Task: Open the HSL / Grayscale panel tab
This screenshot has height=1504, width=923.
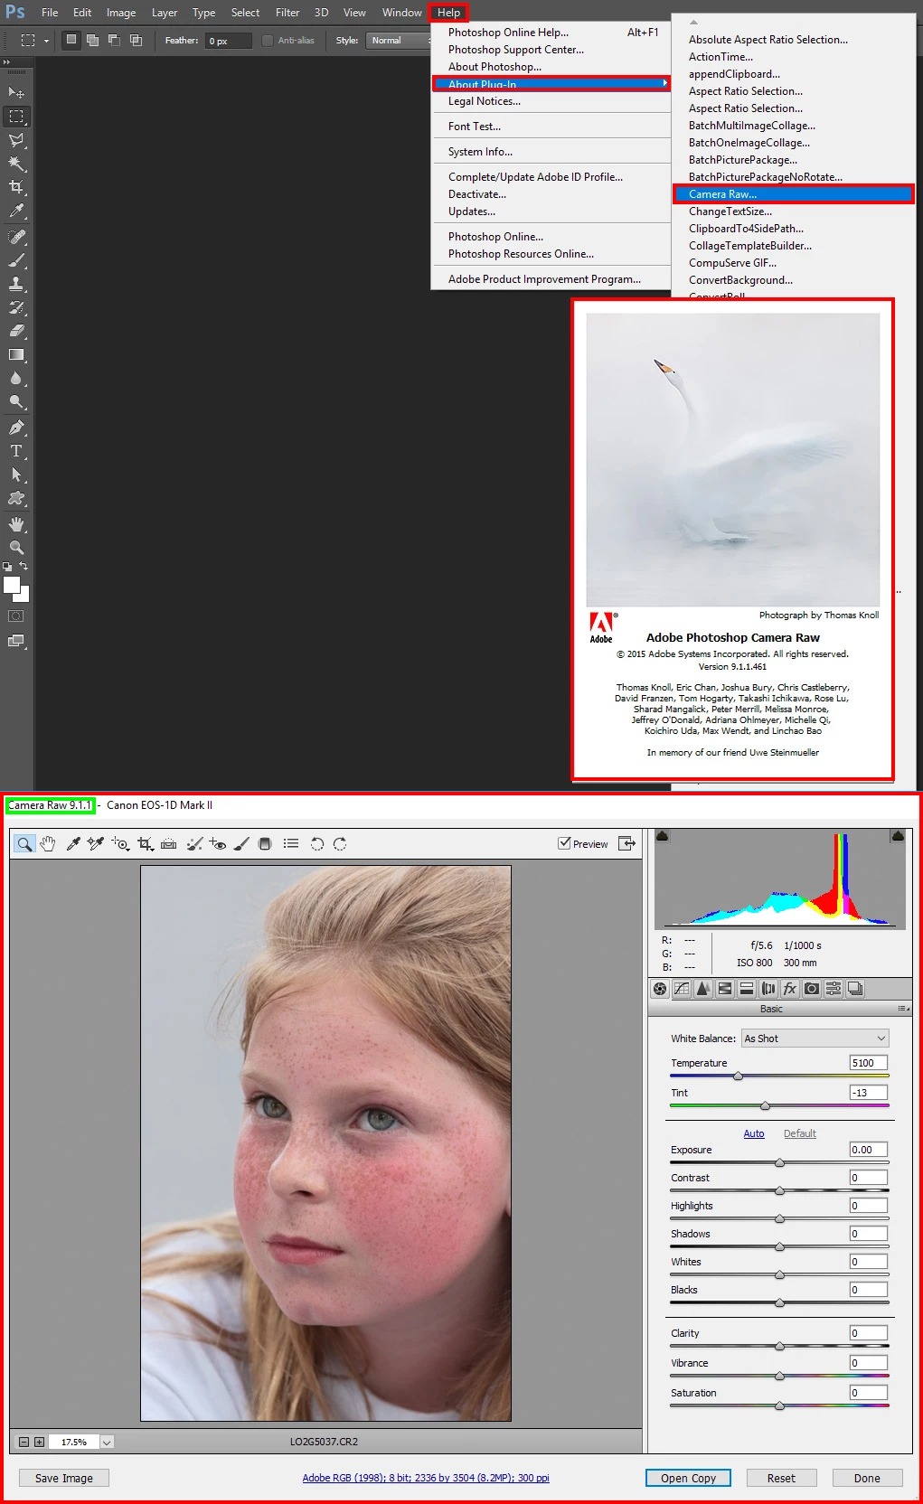Action: point(725,989)
